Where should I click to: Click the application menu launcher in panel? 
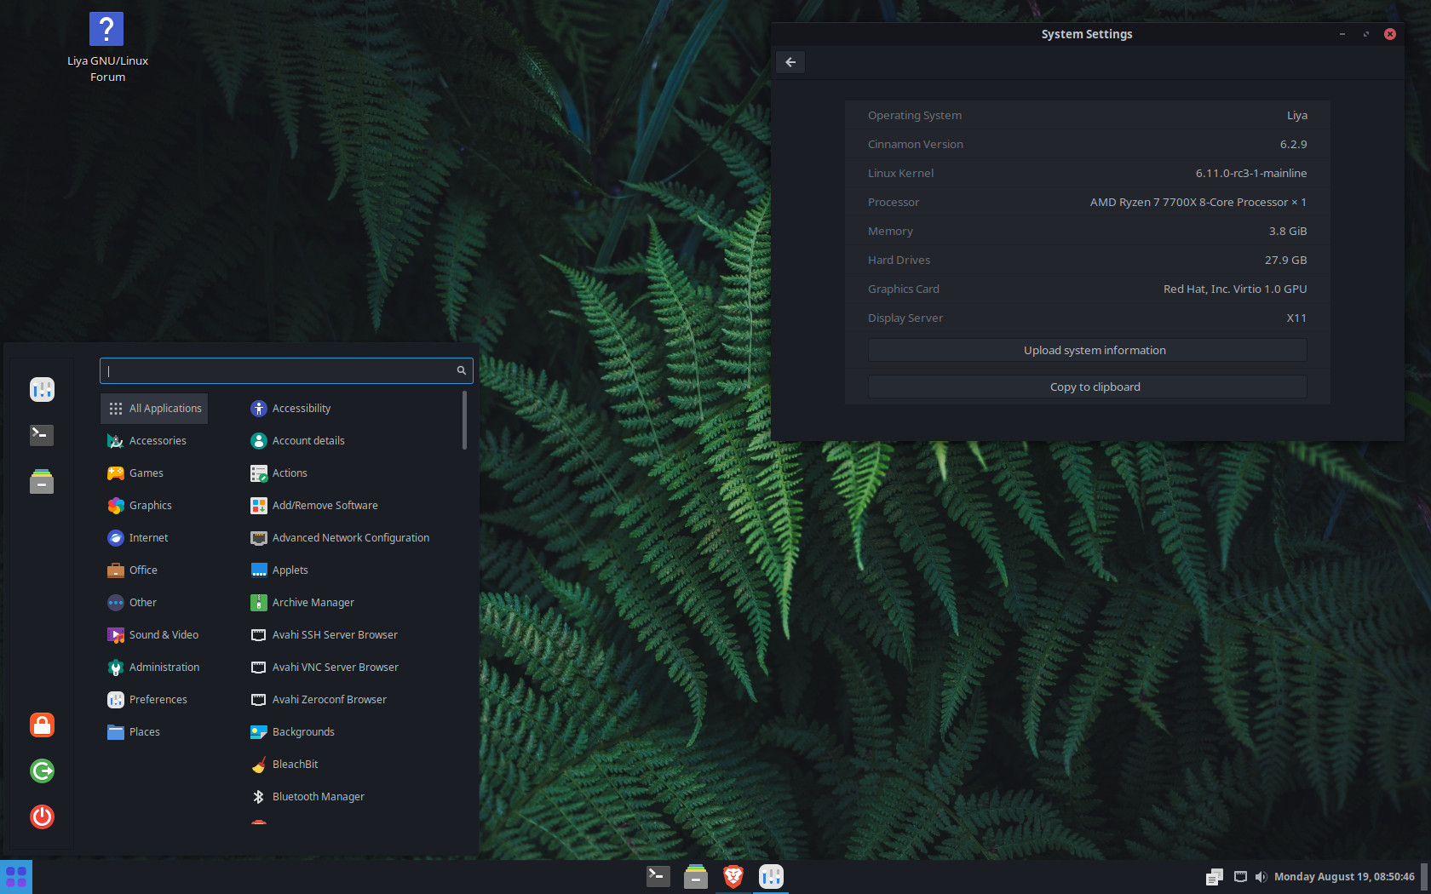(x=16, y=877)
